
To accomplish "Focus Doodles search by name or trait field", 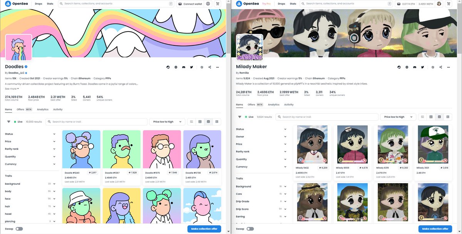I will (x=96, y=122).
